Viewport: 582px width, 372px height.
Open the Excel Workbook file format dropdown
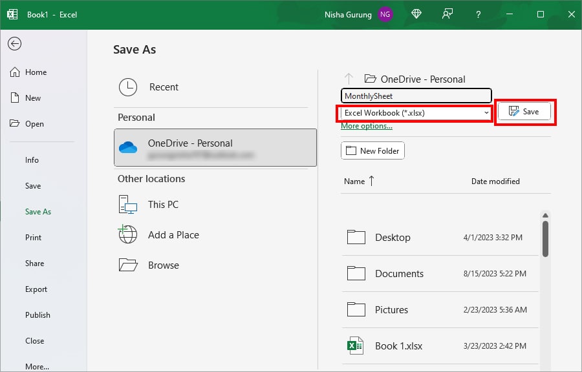415,112
